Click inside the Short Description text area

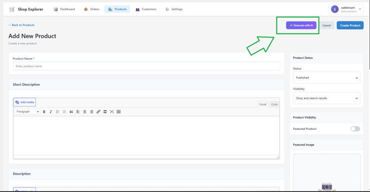tap(146, 135)
